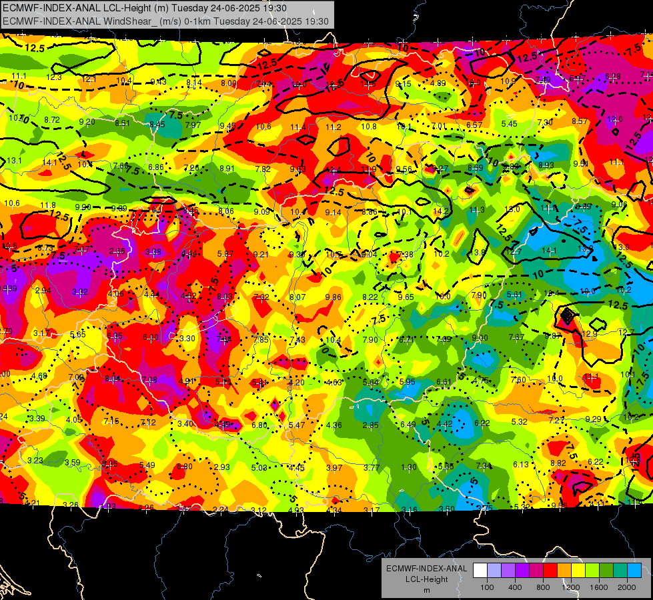Click the shear value '2.66' in the purple area
Screen dimensions: 653x600
(117, 251)
